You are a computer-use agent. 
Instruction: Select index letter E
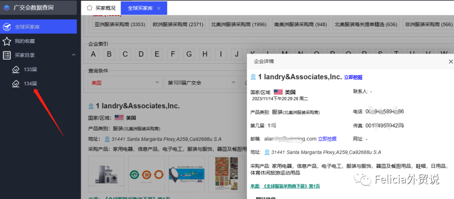click(157, 54)
